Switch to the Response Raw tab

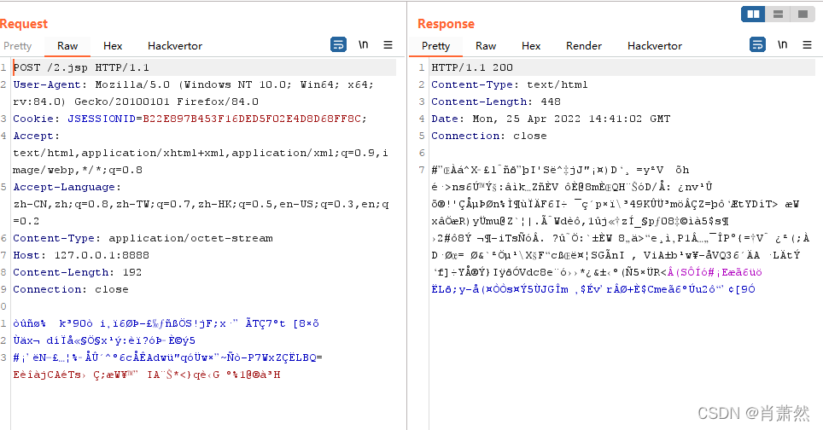click(486, 46)
